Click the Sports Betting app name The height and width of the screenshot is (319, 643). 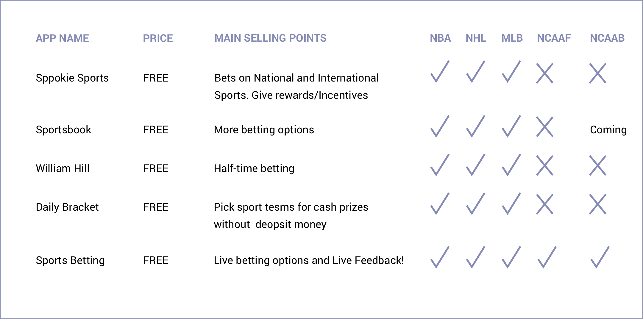point(70,260)
